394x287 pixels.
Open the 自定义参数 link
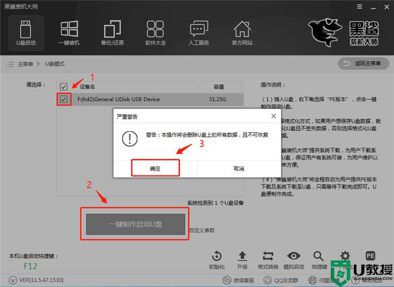pyautogui.click(x=202, y=230)
